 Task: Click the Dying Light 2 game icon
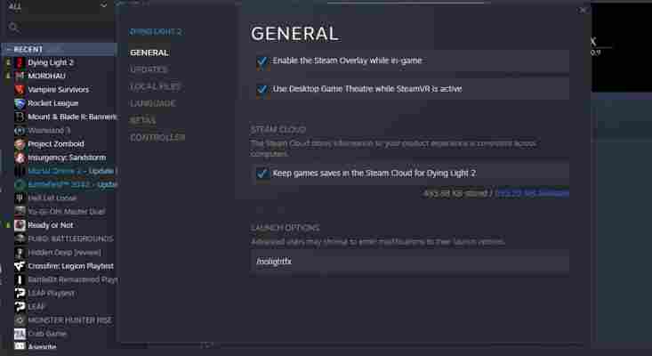coord(20,62)
